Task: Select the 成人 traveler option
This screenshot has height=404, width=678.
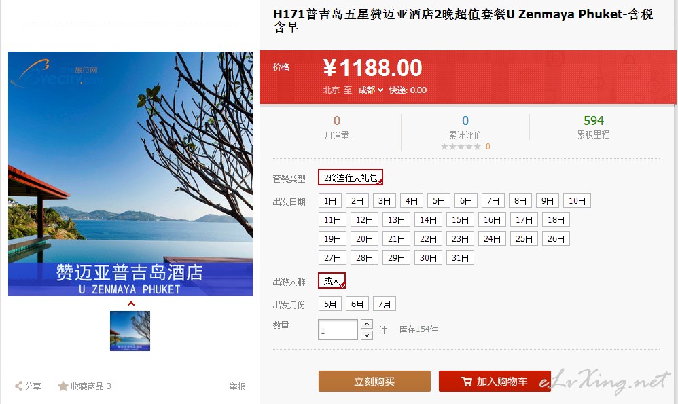Action: [x=332, y=281]
